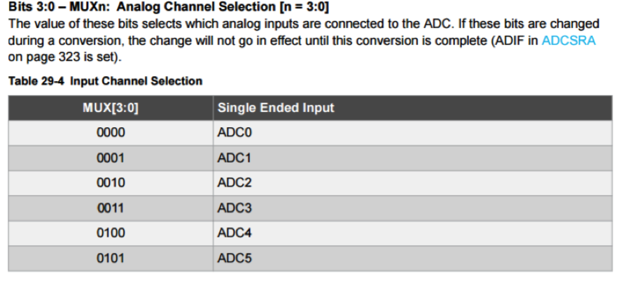
Task: Select the 0011 MUX value cell
Action: click(111, 208)
